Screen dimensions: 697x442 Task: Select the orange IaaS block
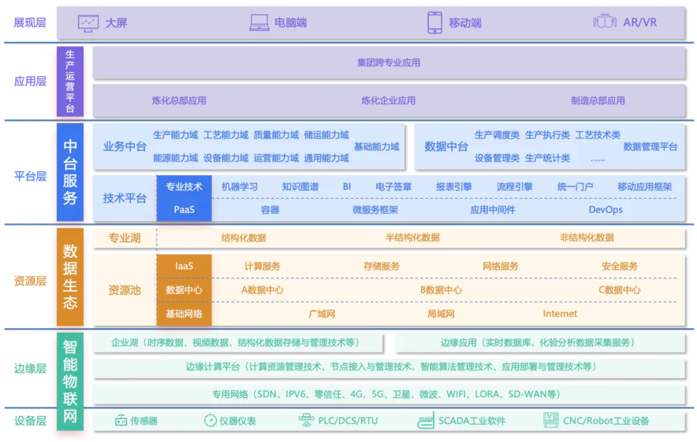[184, 266]
